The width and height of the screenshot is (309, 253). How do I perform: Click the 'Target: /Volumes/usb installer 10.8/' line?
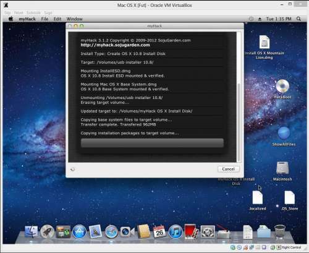(117, 62)
